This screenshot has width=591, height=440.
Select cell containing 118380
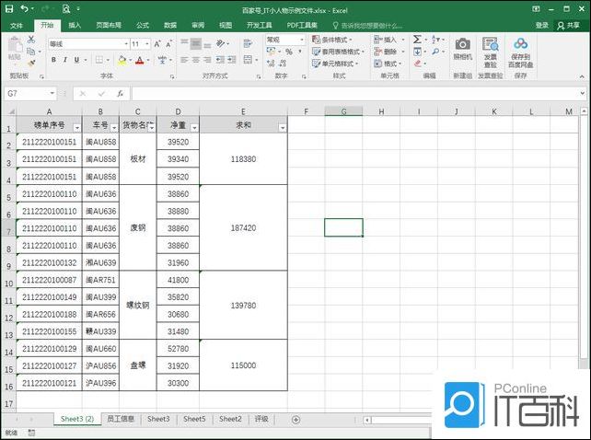[243, 159]
